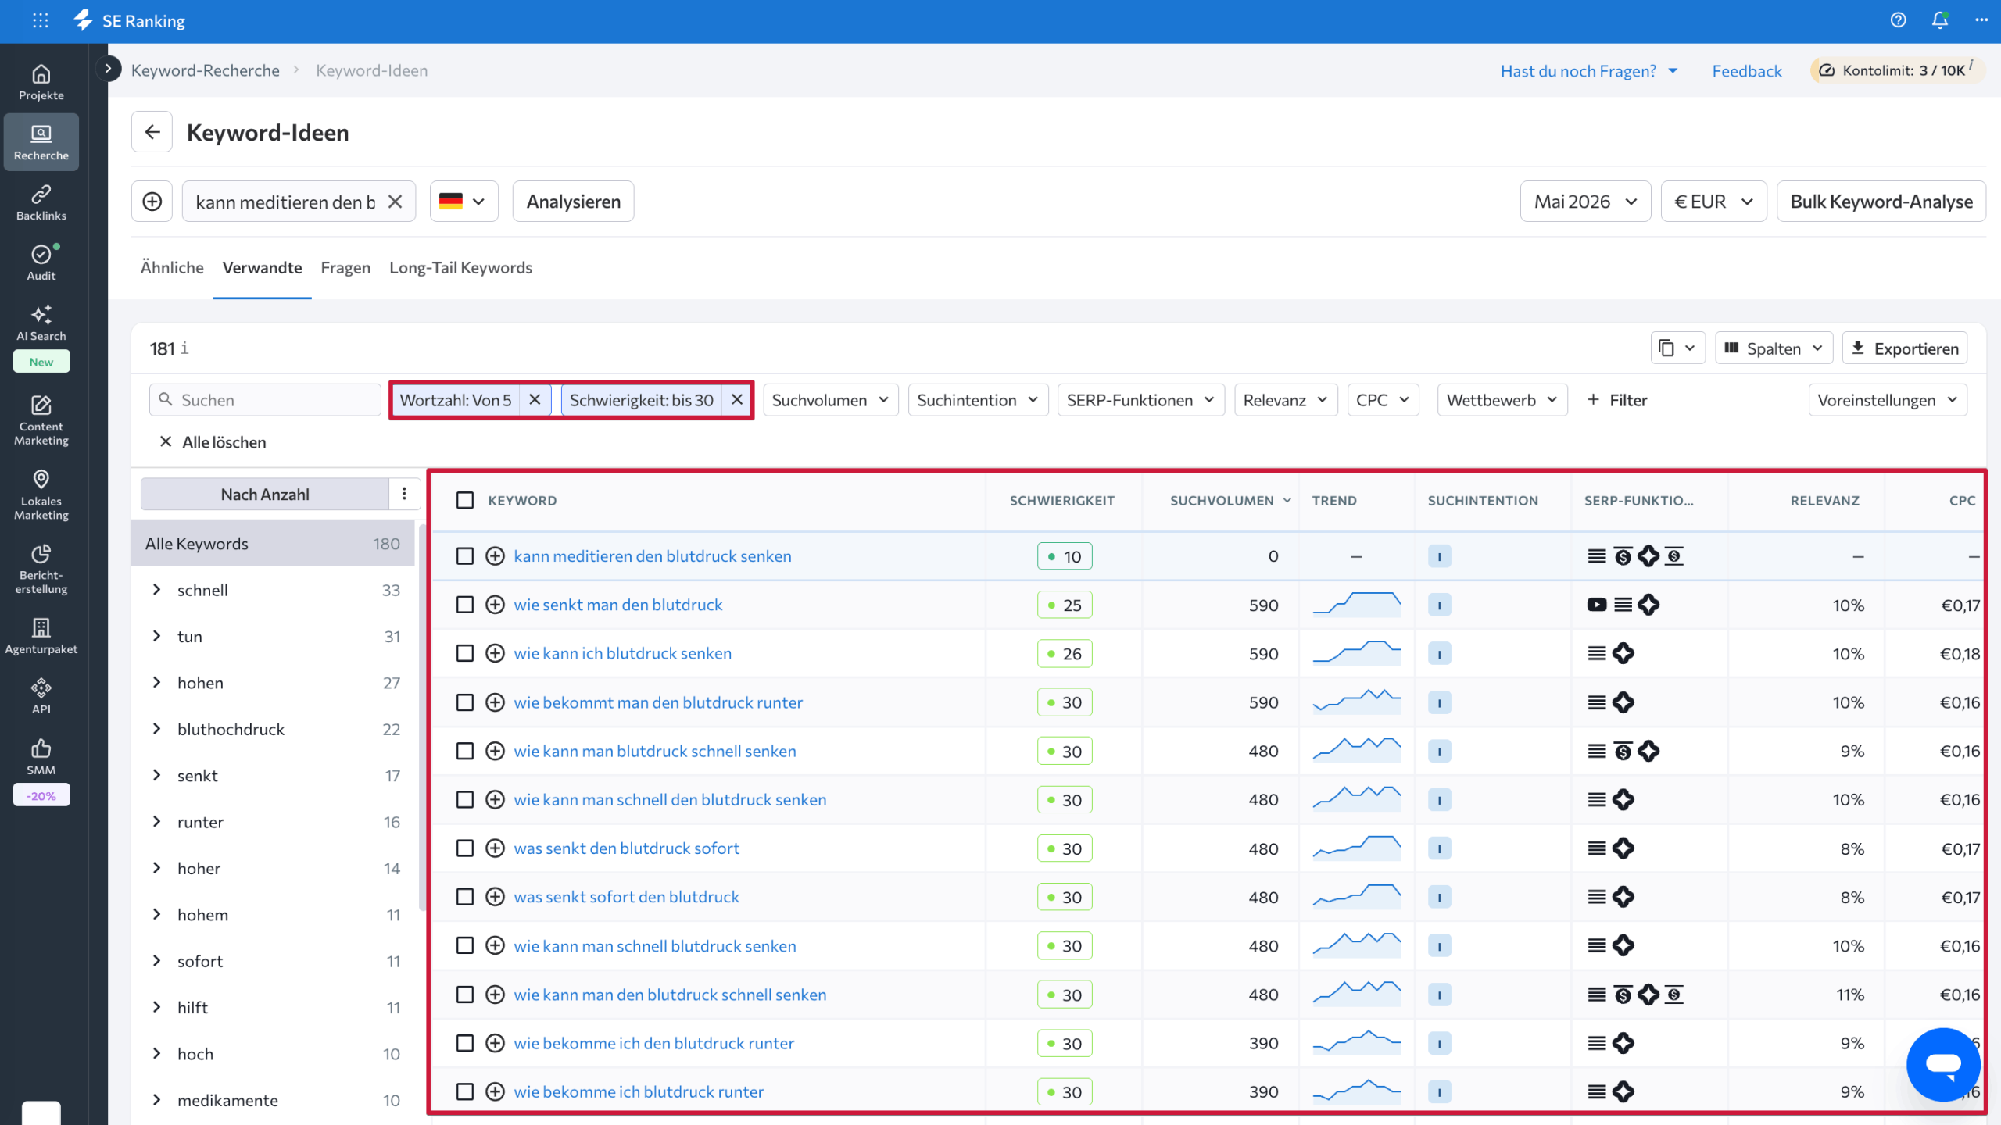This screenshot has height=1125, width=2001.
Task: Open the Voreinstellungen dropdown
Action: (1887, 400)
